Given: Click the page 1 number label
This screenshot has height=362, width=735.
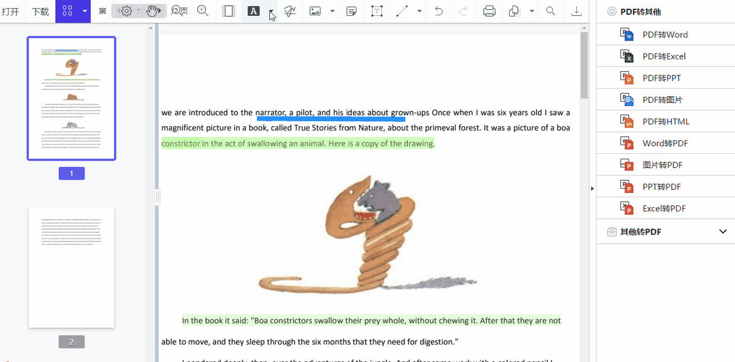Looking at the screenshot, I should click(72, 173).
